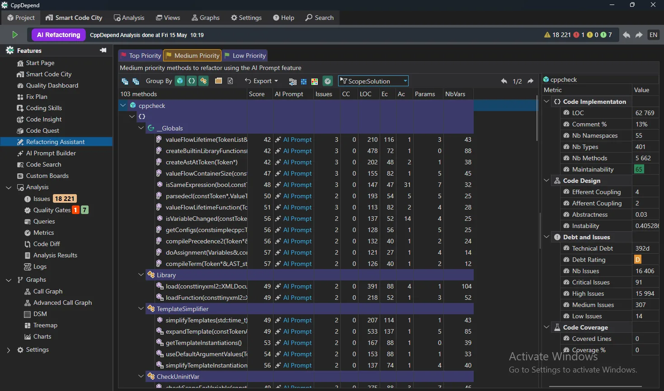Collapse the Code Implementaton metrics section
Viewport: 664px width, 391px height.
coord(547,102)
